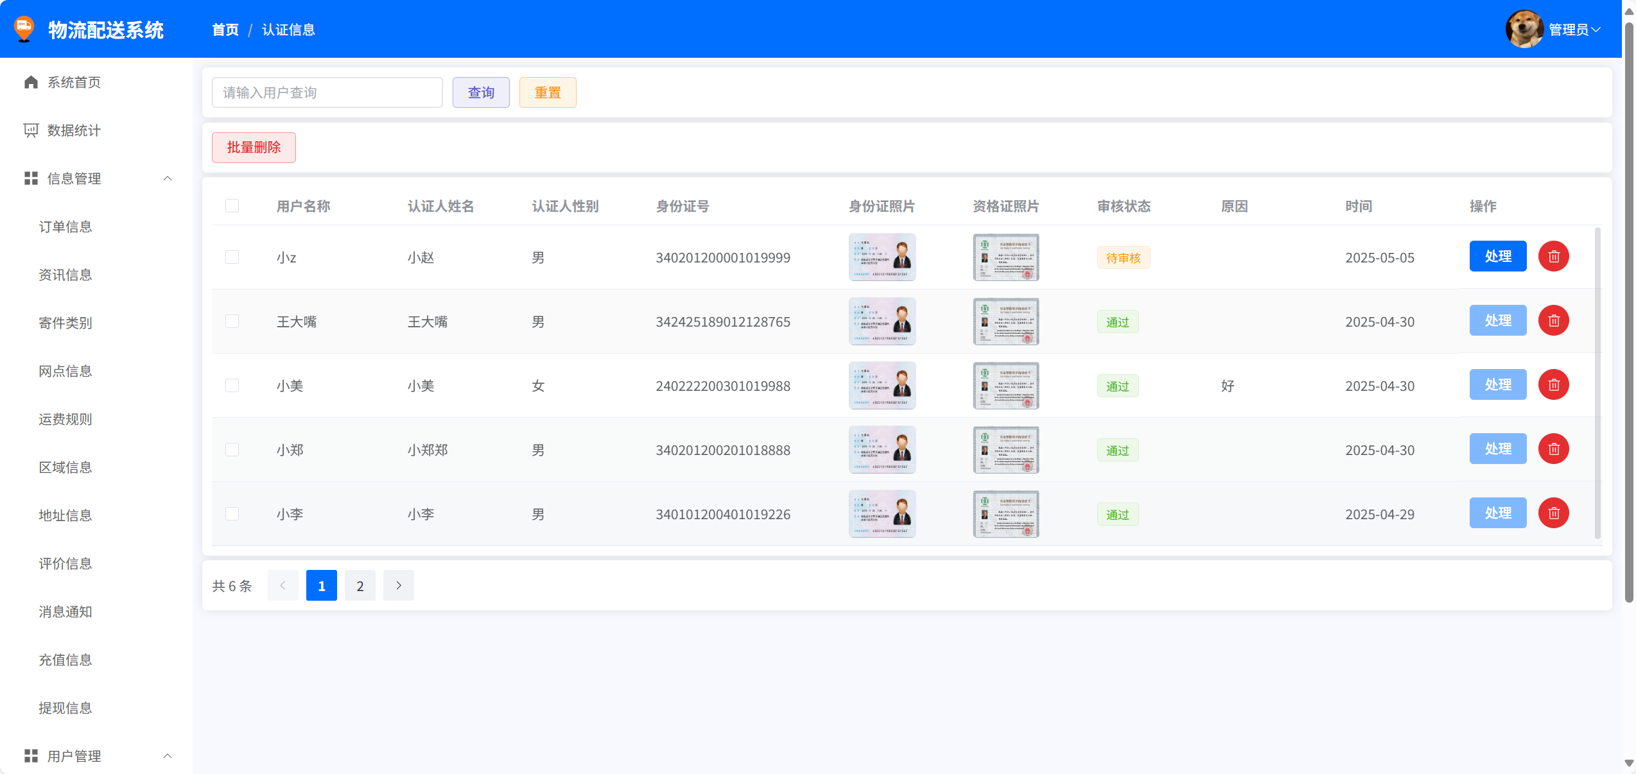Collapse the 用户管理 menu chevron
1636x774 pixels.
point(168,756)
